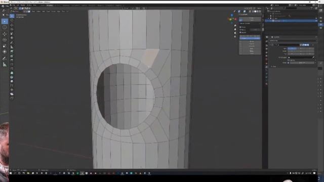Click the red X axis gizmo ball

click(235, 19)
